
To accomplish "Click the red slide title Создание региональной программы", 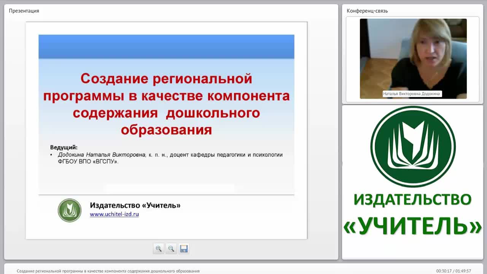I will pyautogui.click(x=166, y=104).
